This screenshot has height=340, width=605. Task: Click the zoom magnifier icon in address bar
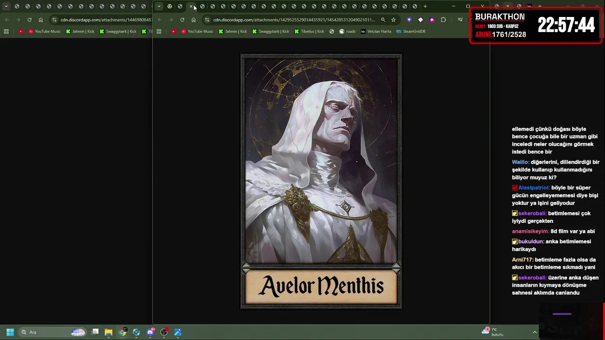(383, 20)
